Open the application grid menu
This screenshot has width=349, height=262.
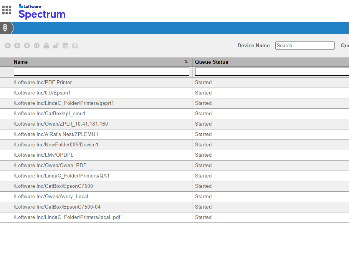coord(7,10)
